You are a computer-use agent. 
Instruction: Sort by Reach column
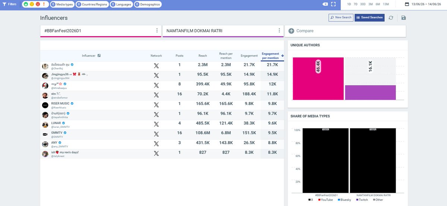click(x=203, y=56)
